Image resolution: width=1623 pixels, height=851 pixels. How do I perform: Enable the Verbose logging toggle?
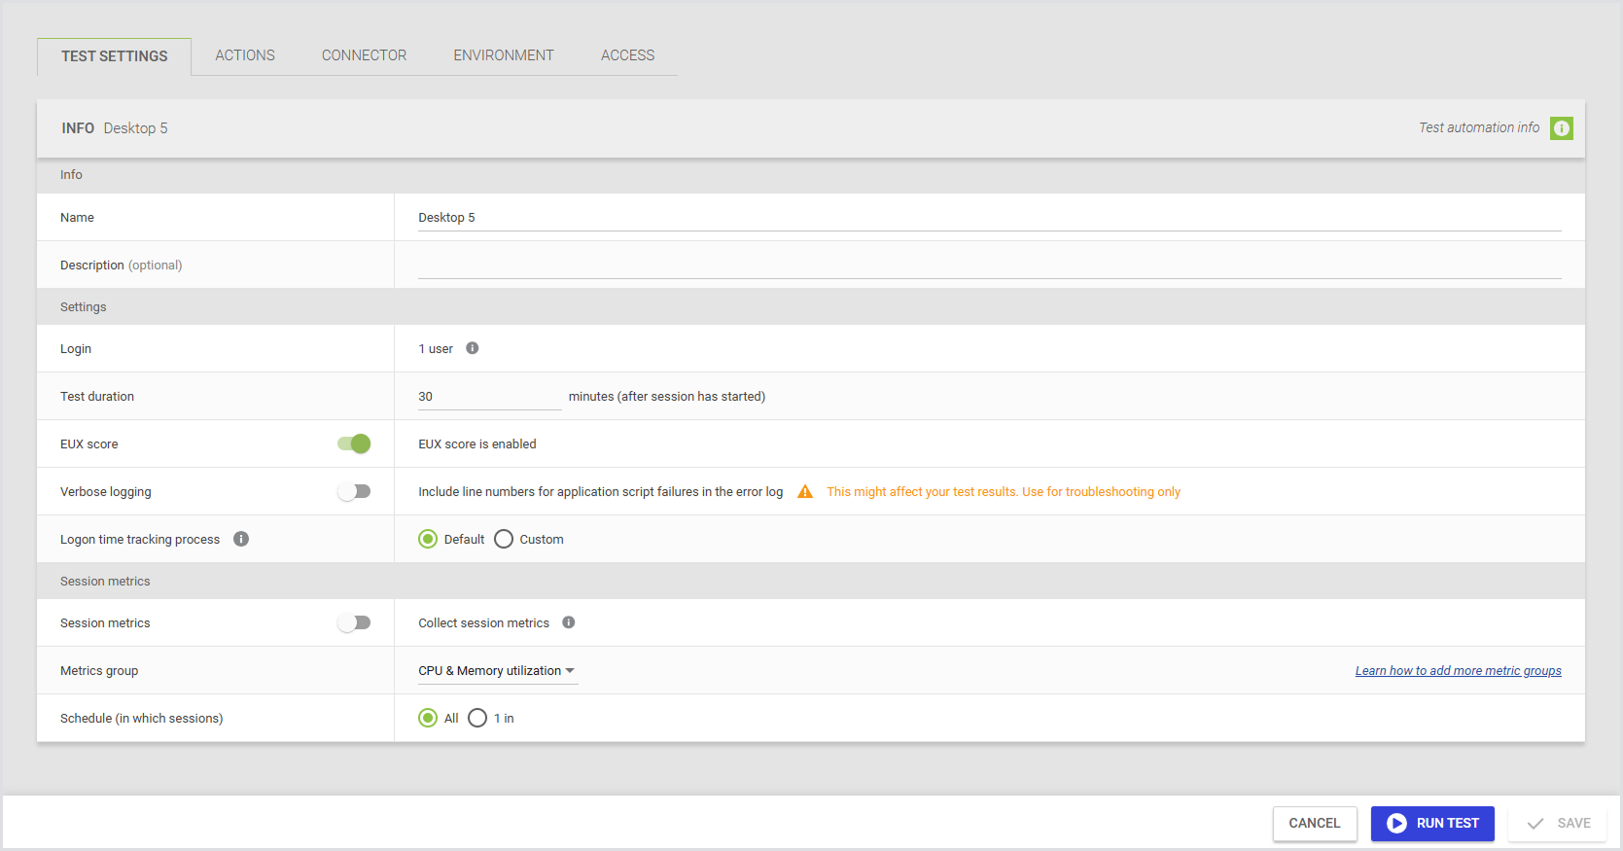pos(354,491)
